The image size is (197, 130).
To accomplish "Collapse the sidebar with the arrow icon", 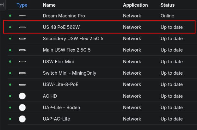I will tap(2, 5).
